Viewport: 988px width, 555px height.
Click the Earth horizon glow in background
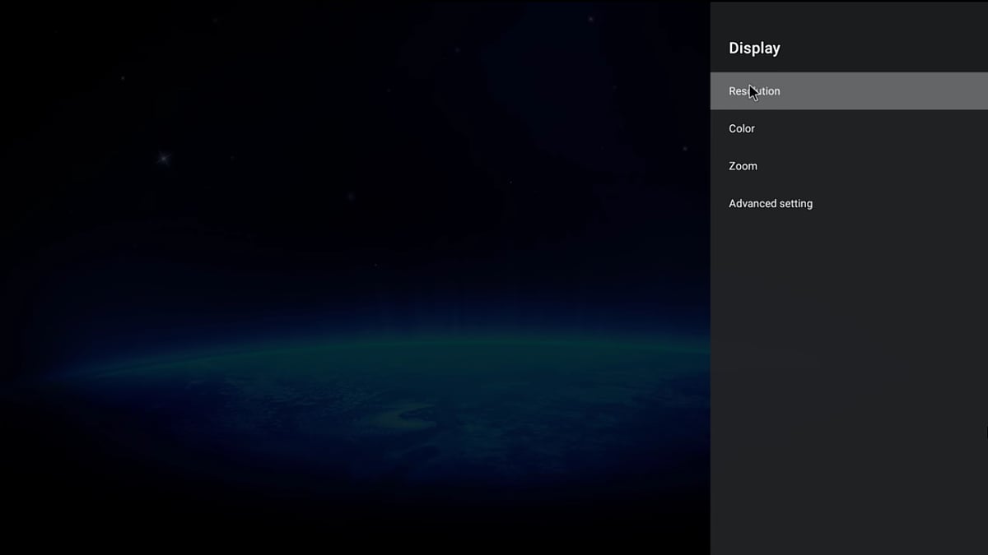coord(370,345)
